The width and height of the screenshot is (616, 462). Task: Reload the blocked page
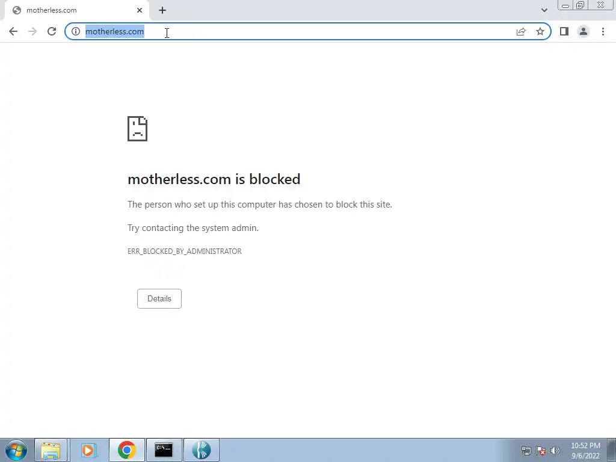[x=52, y=31]
